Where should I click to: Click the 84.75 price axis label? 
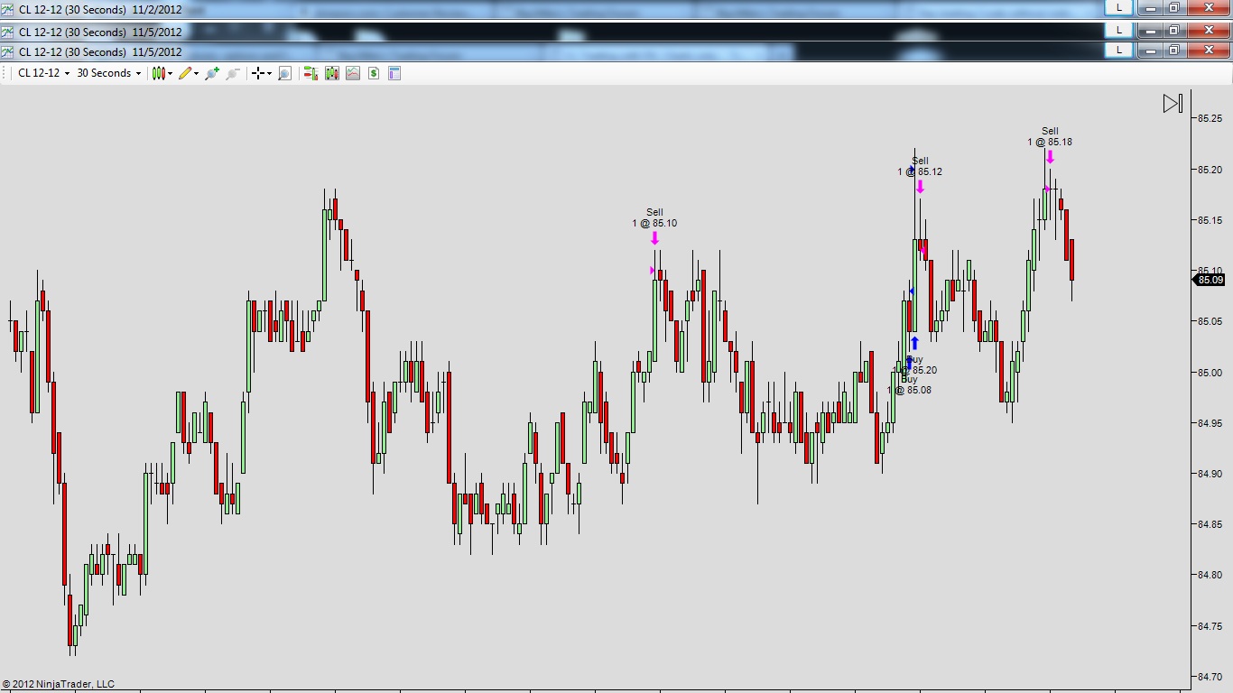coord(1210,625)
